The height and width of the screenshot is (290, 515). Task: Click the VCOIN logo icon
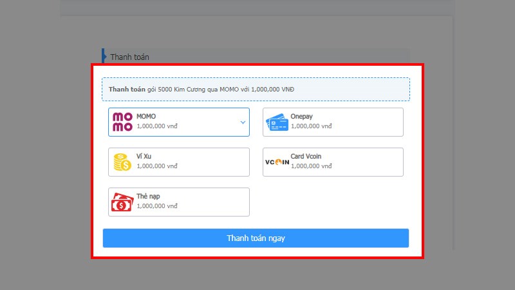[x=277, y=162]
